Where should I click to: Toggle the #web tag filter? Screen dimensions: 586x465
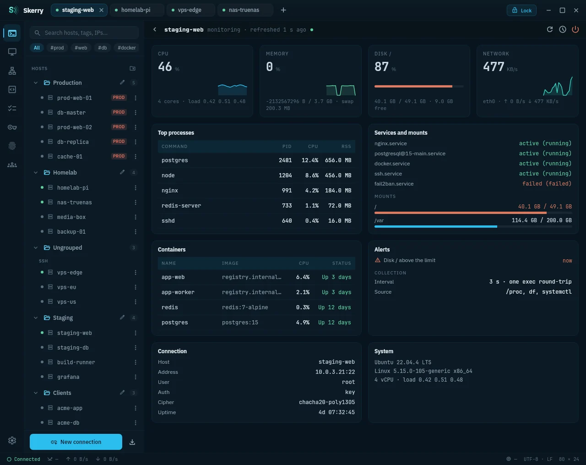(x=81, y=48)
